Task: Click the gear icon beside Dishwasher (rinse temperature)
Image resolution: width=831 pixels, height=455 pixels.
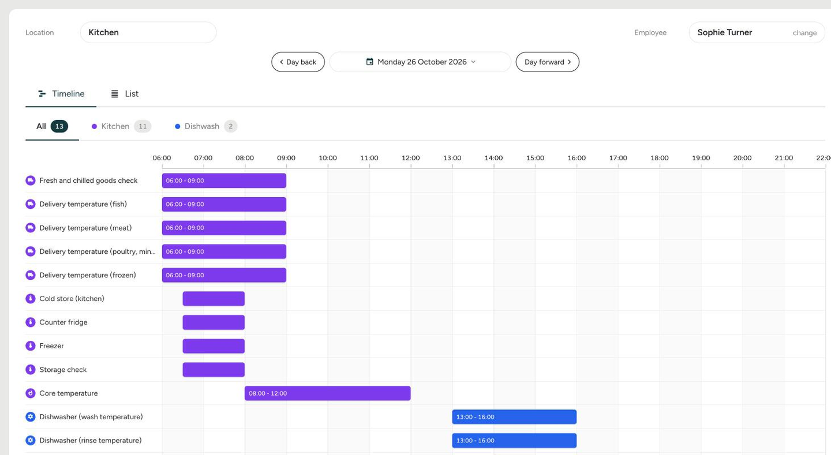Action: 31,441
